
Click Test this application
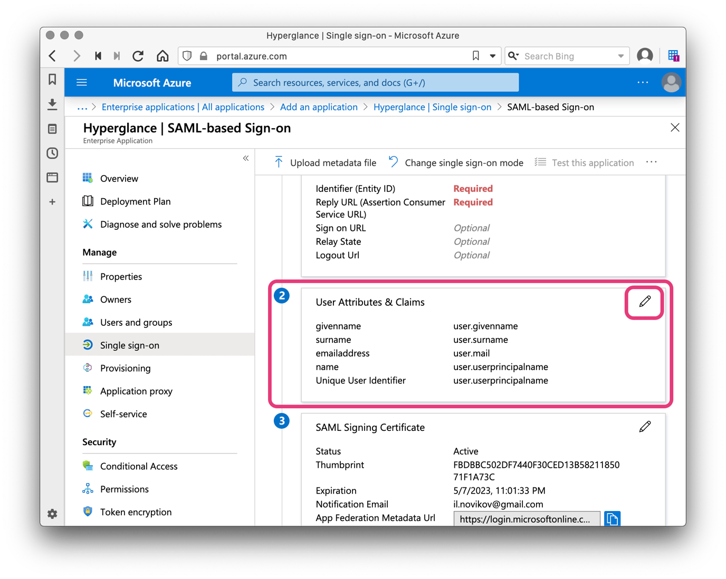coord(593,162)
